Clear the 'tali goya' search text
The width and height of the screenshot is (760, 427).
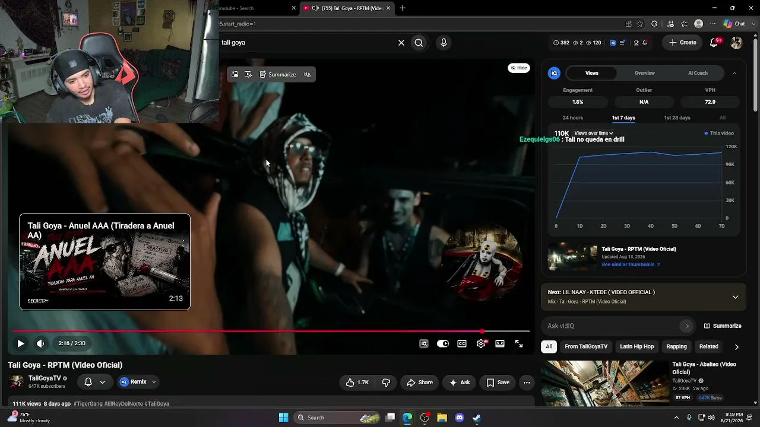click(x=401, y=43)
